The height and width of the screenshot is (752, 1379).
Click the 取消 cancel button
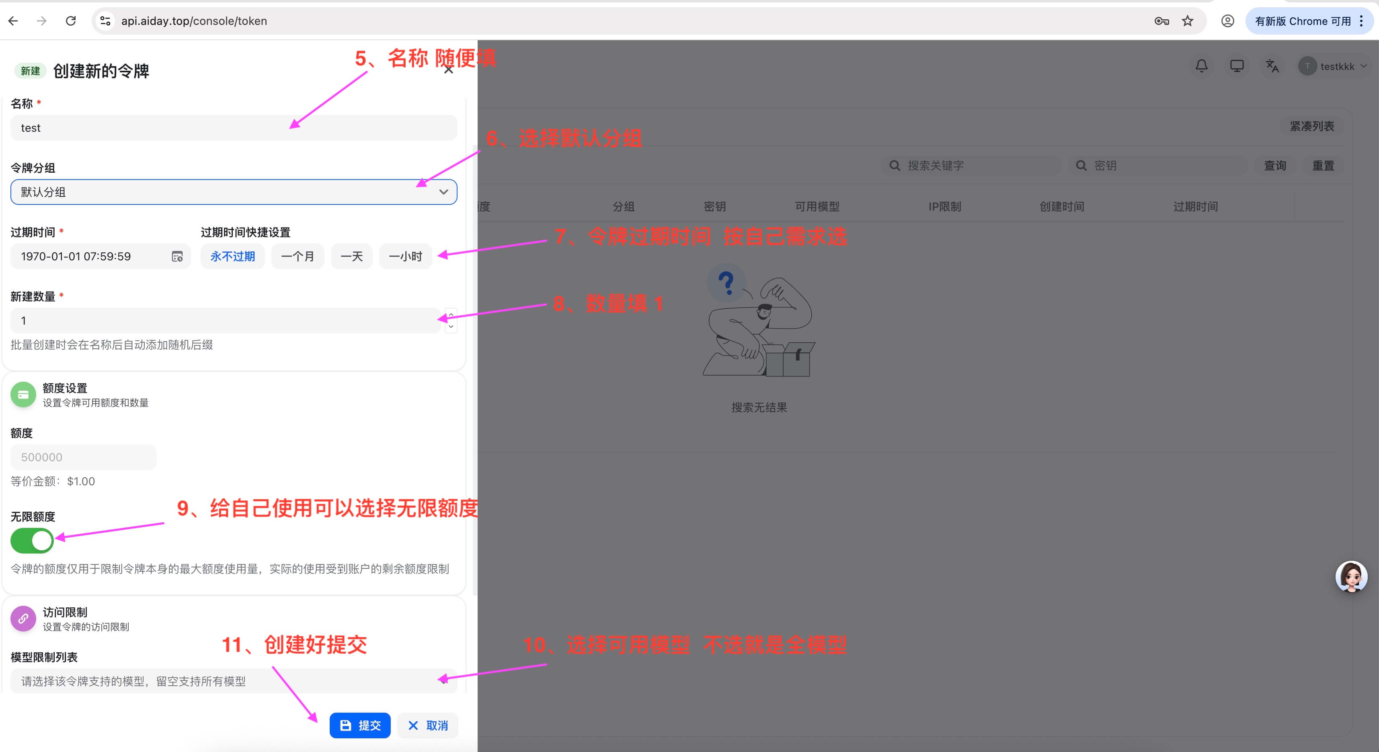click(428, 725)
